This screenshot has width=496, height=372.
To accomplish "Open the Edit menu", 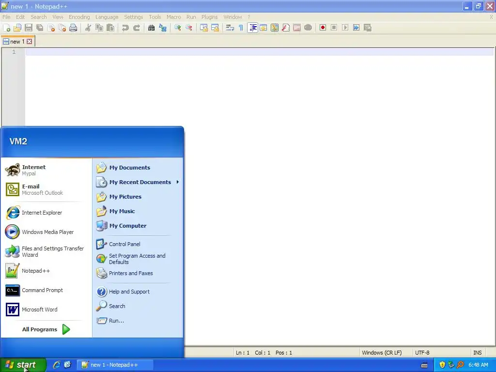I will tap(20, 17).
